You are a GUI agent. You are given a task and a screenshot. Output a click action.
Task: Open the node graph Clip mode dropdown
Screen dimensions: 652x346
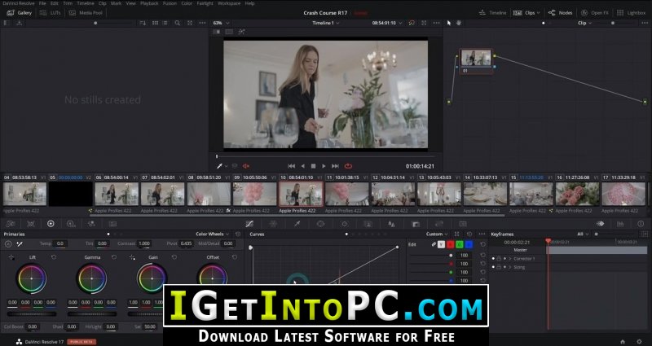click(x=584, y=24)
